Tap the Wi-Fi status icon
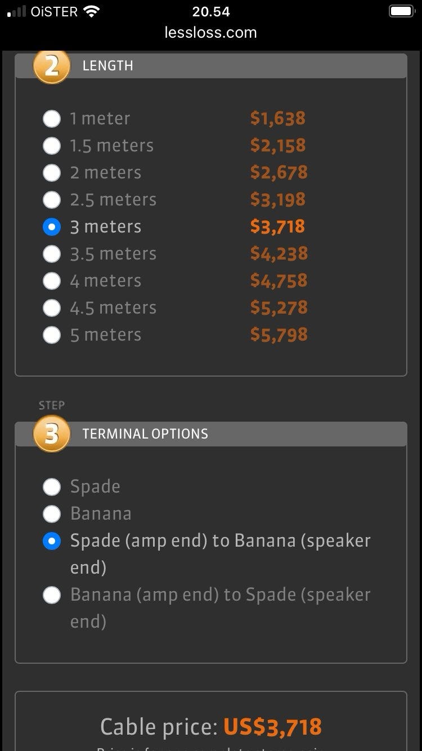The height and width of the screenshot is (751, 422). (91, 11)
